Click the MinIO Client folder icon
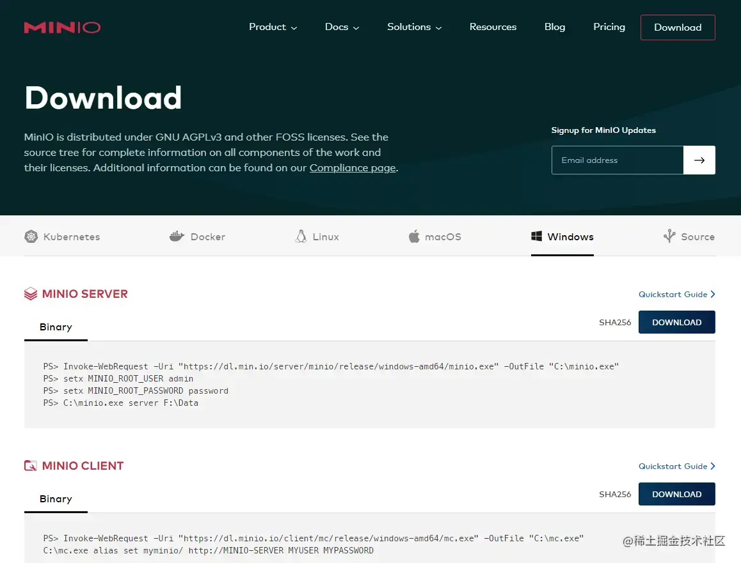This screenshot has width=741, height=563. [30, 466]
